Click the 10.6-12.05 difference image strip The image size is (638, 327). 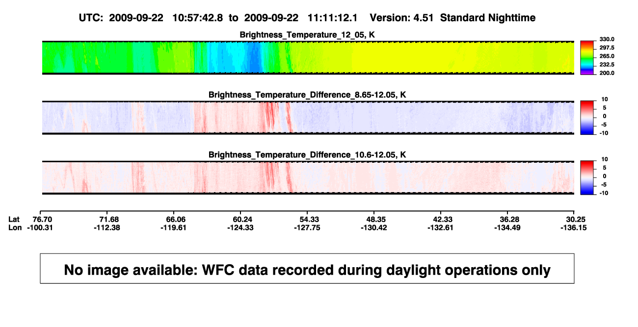(x=307, y=177)
